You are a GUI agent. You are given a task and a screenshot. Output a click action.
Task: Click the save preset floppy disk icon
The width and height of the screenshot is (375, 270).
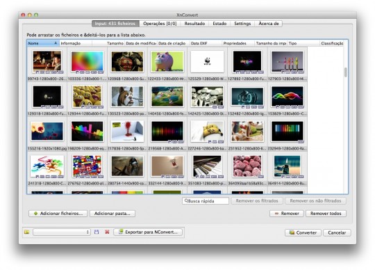click(x=97, y=232)
